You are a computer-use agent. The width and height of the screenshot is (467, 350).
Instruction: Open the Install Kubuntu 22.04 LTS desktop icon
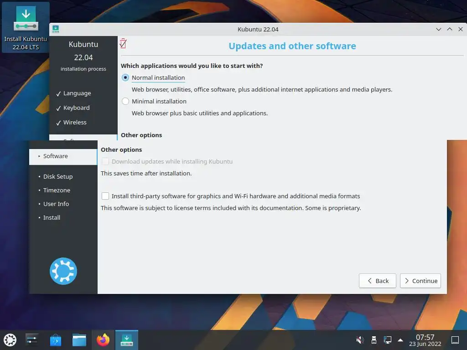pos(26,27)
